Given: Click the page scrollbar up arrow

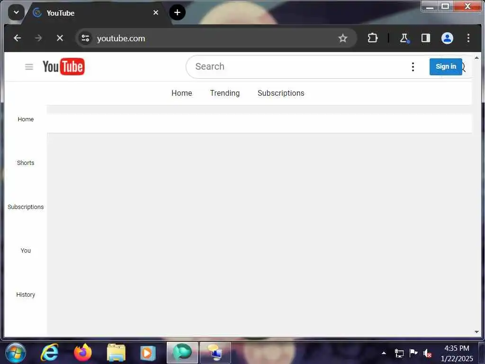Looking at the screenshot, I should tap(476, 58).
